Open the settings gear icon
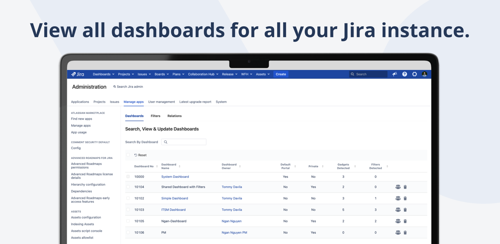This screenshot has height=244, width=500. point(415,74)
